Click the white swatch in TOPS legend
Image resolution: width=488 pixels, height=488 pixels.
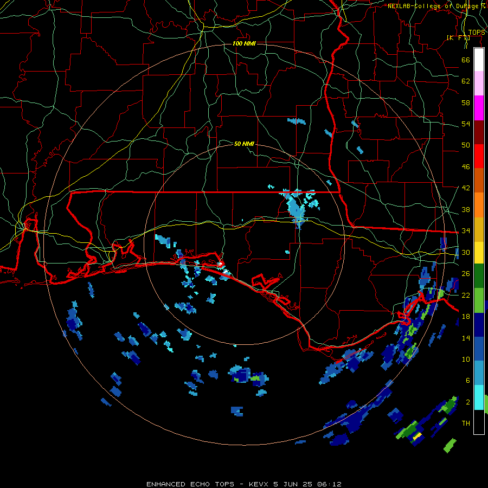point(479,60)
